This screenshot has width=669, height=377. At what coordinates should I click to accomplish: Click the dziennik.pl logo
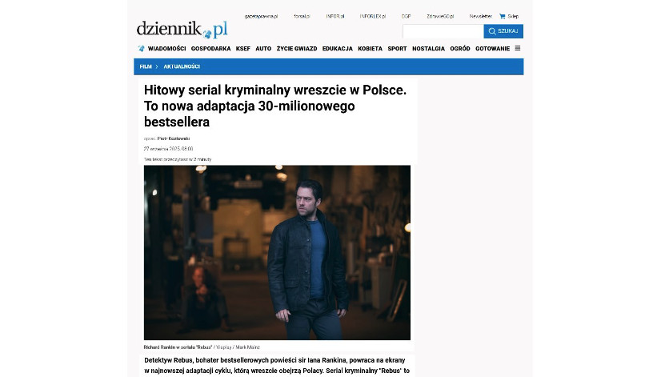182,30
